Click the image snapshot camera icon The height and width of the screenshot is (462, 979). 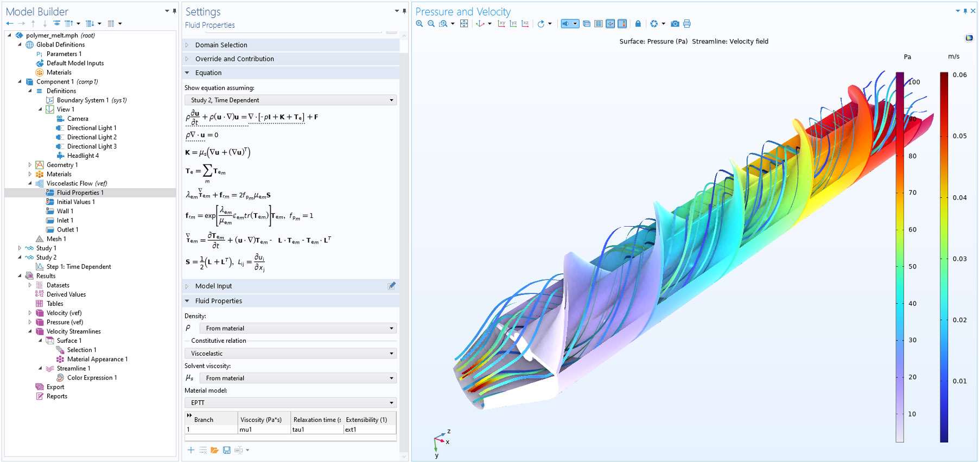click(675, 24)
